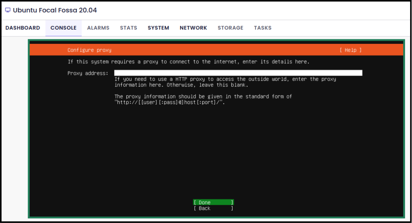Screen dimensions: 412x223
Task: Click the Ubuntu Focal Fossa 20.04 title
Action: 55,10
